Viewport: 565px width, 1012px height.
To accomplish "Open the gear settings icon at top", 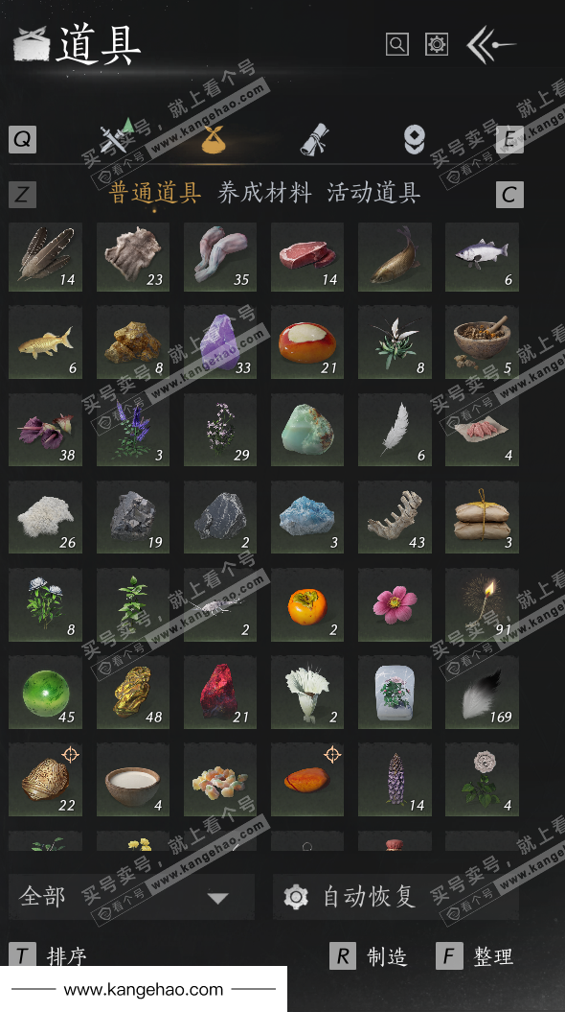I will [437, 44].
